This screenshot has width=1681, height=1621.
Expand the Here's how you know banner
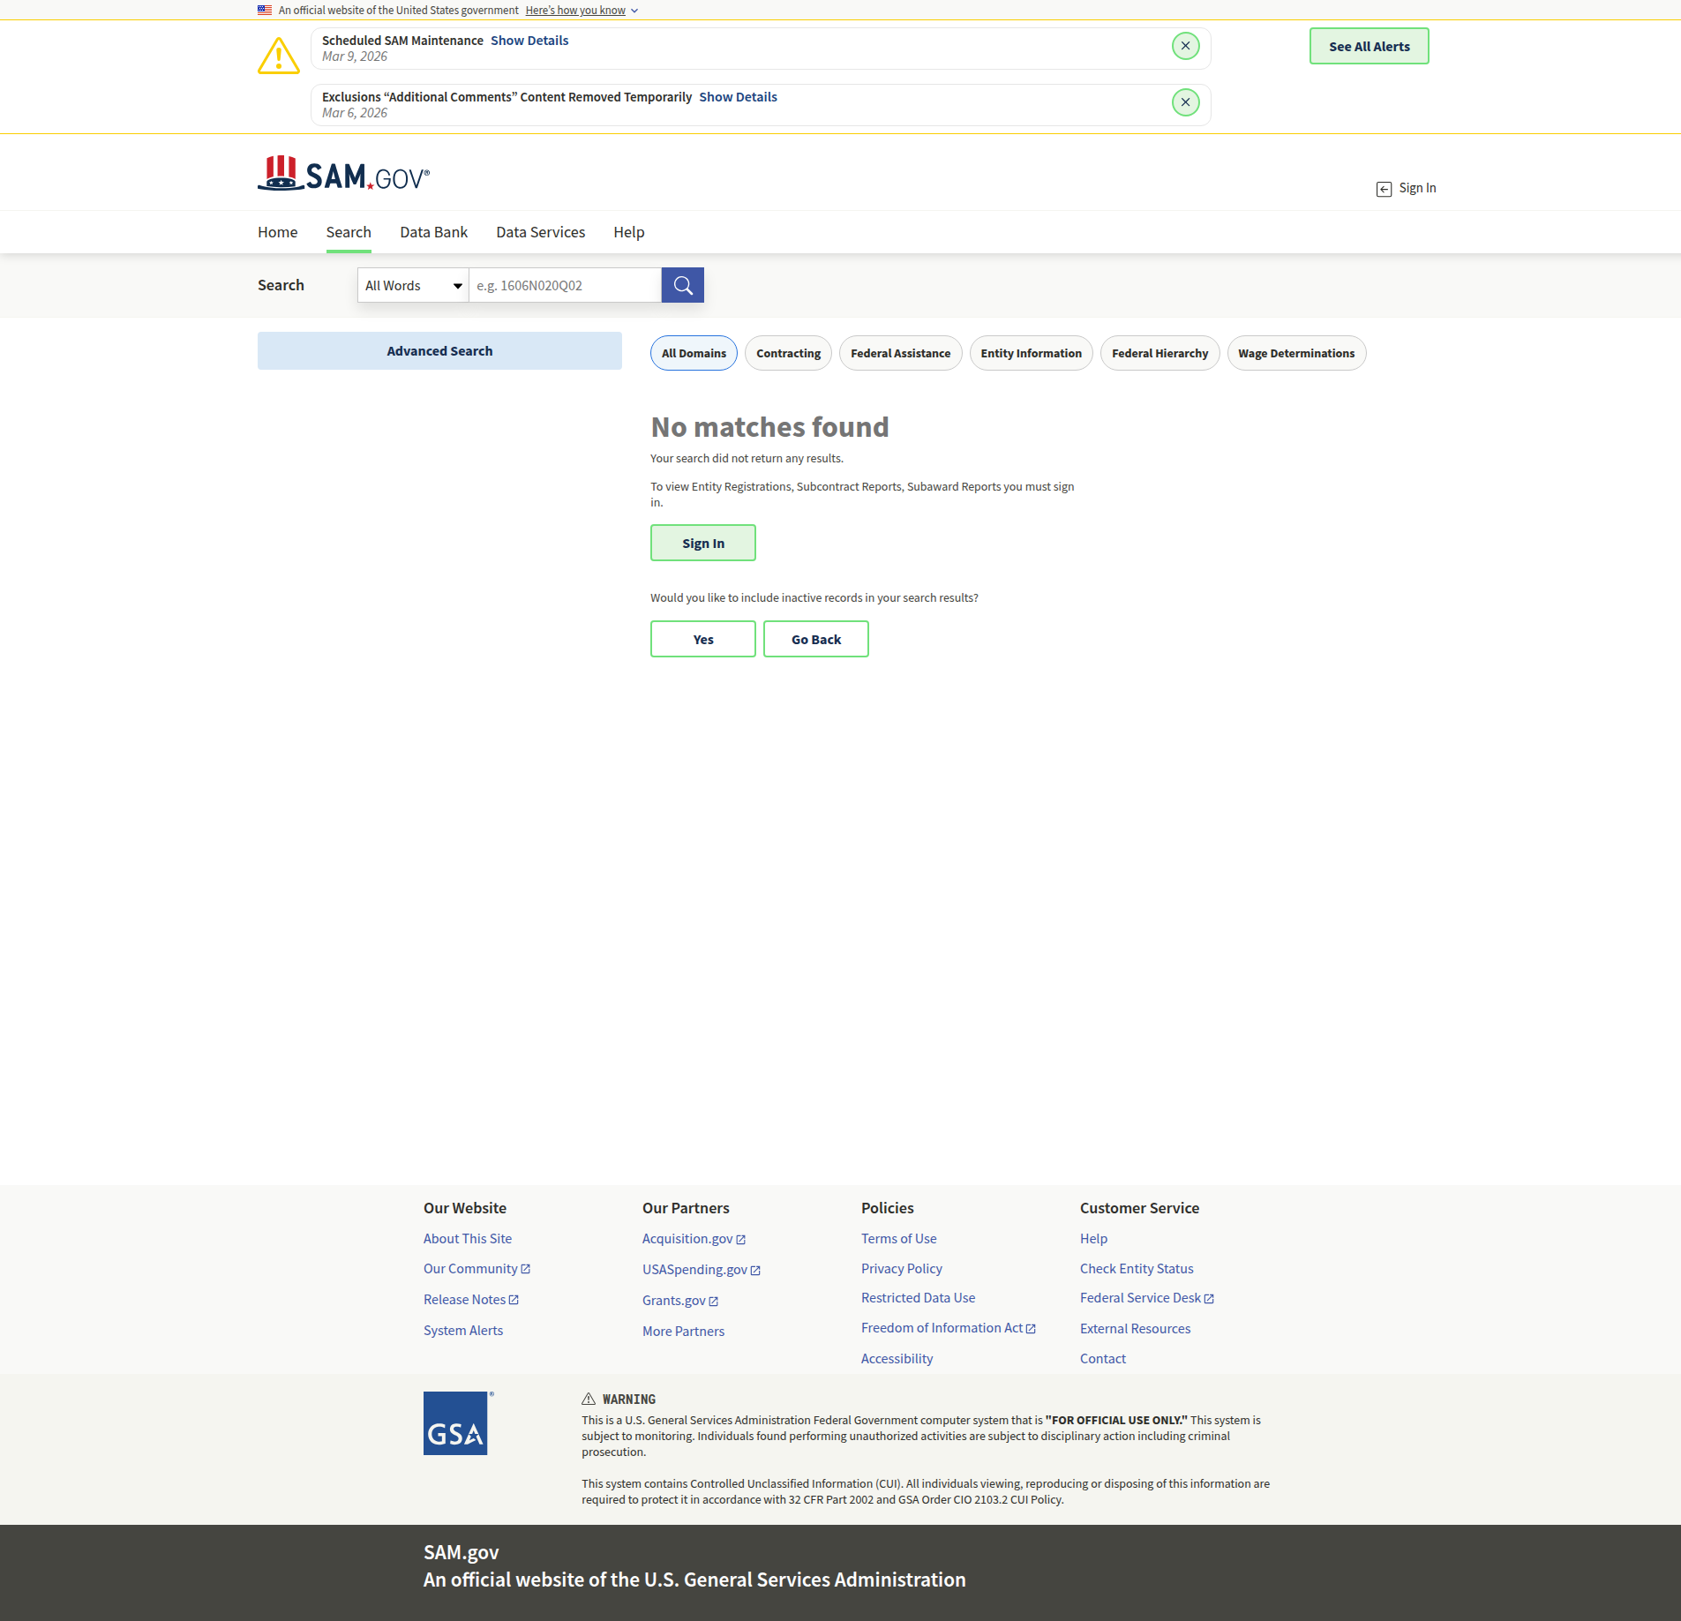pos(582,11)
